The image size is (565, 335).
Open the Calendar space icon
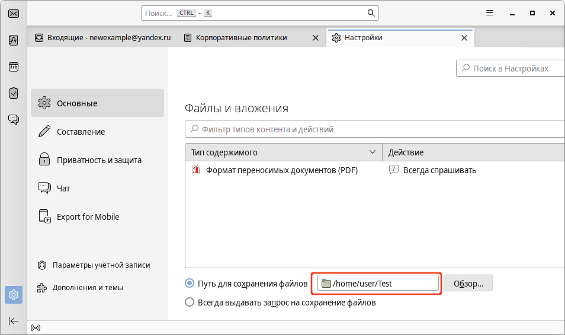pyautogui.click(x=14, y=67)
